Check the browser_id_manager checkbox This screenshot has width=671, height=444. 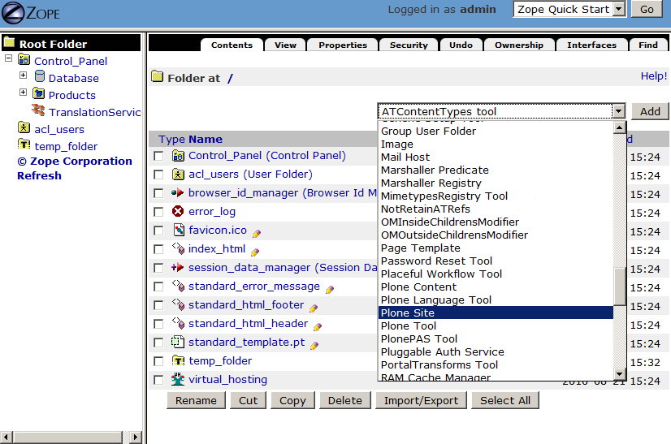(158, 193)
